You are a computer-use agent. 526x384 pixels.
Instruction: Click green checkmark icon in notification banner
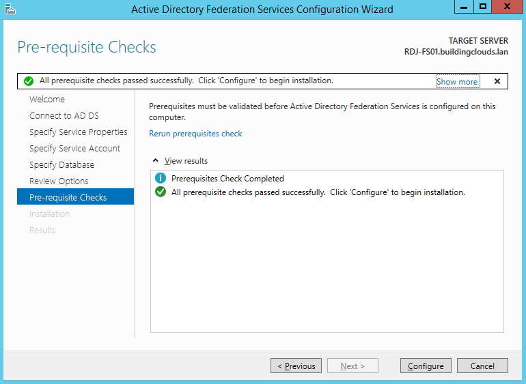coord(29,81)
